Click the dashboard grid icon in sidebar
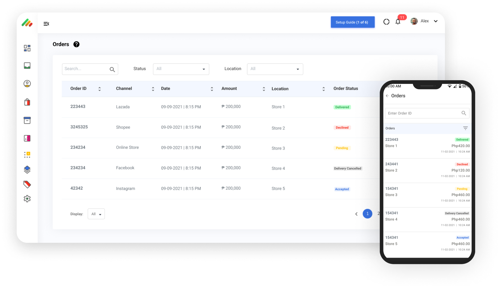 [x=27, y=48]
